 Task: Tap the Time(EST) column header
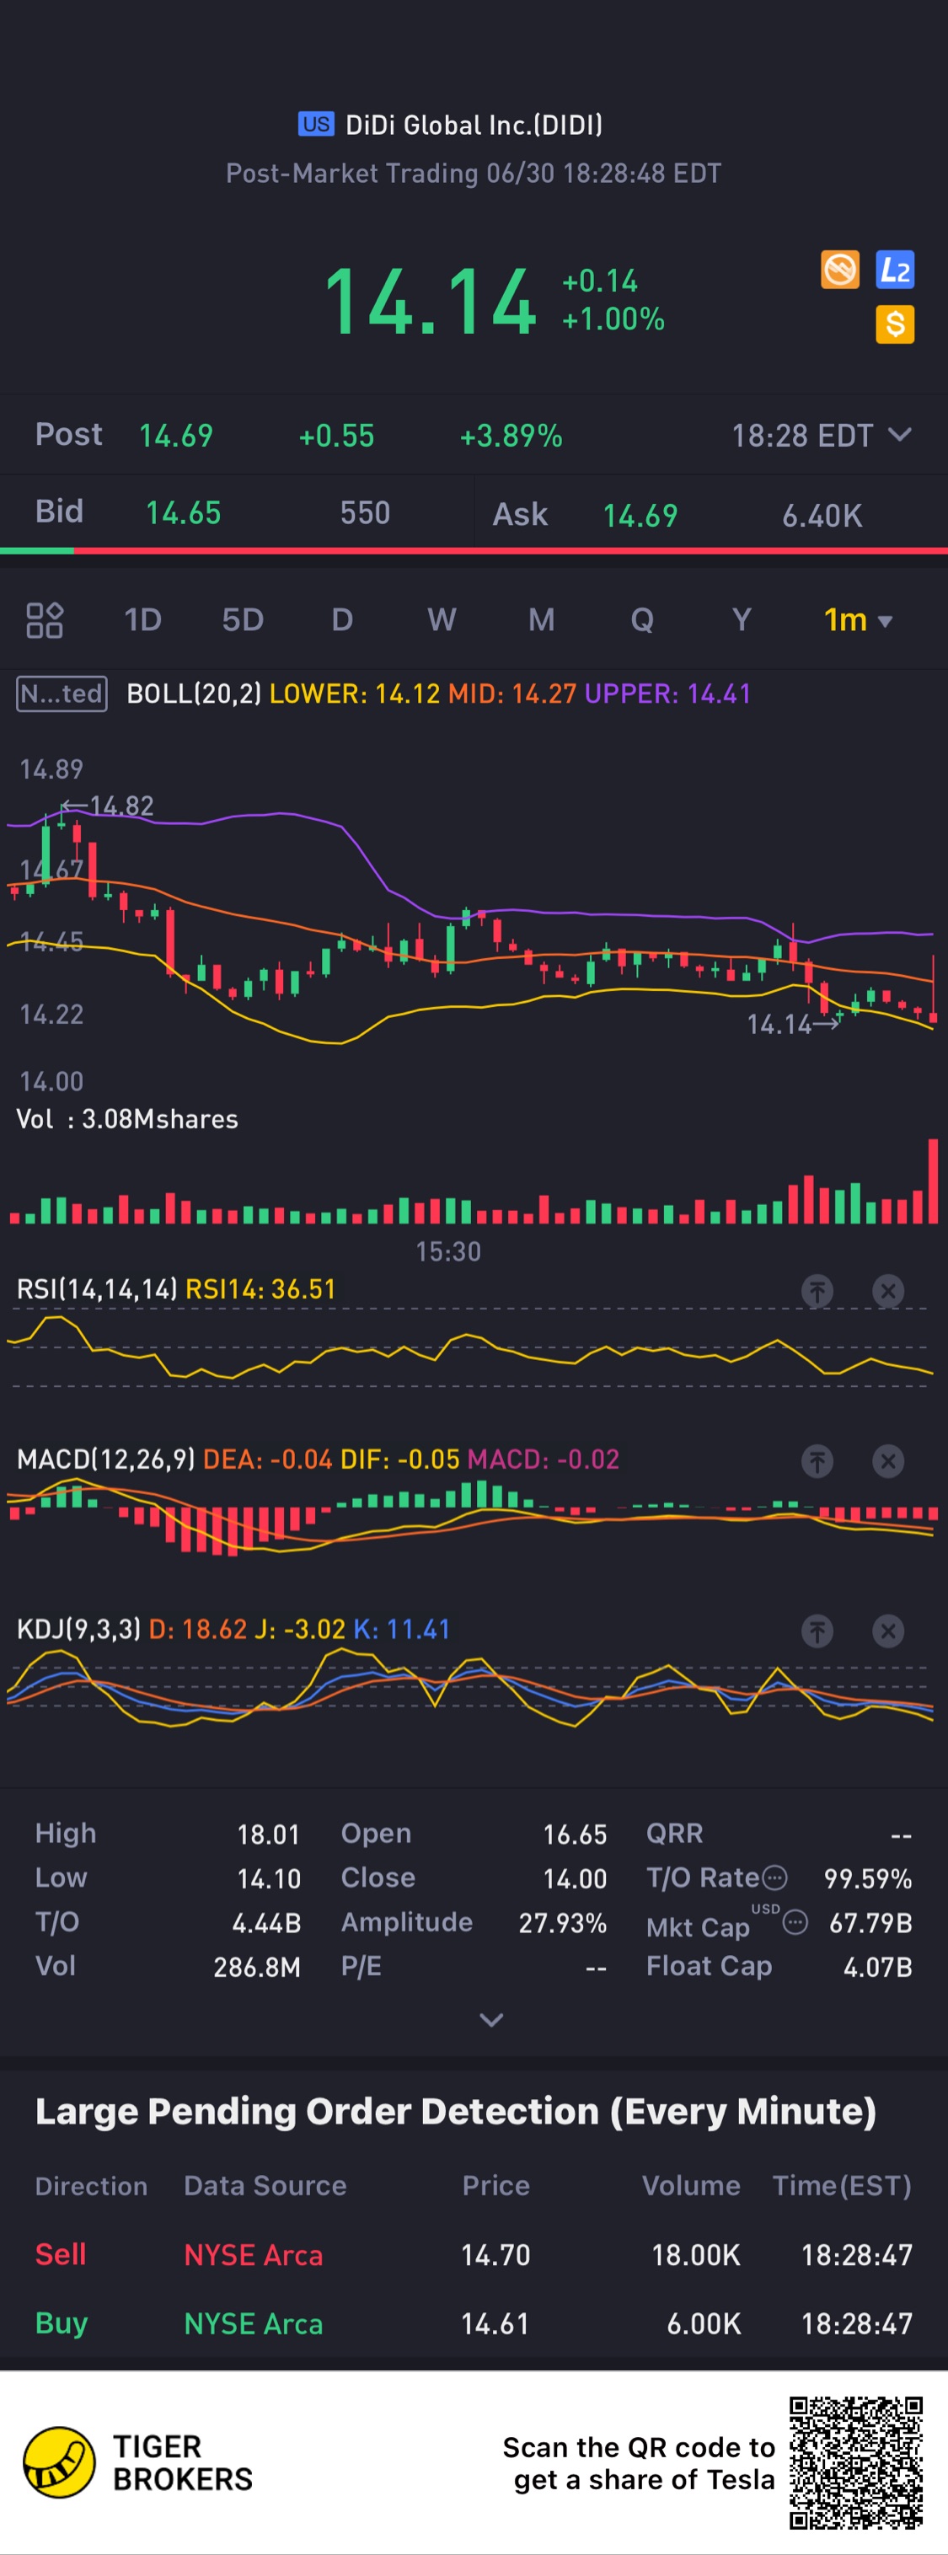pos(842,2186)
